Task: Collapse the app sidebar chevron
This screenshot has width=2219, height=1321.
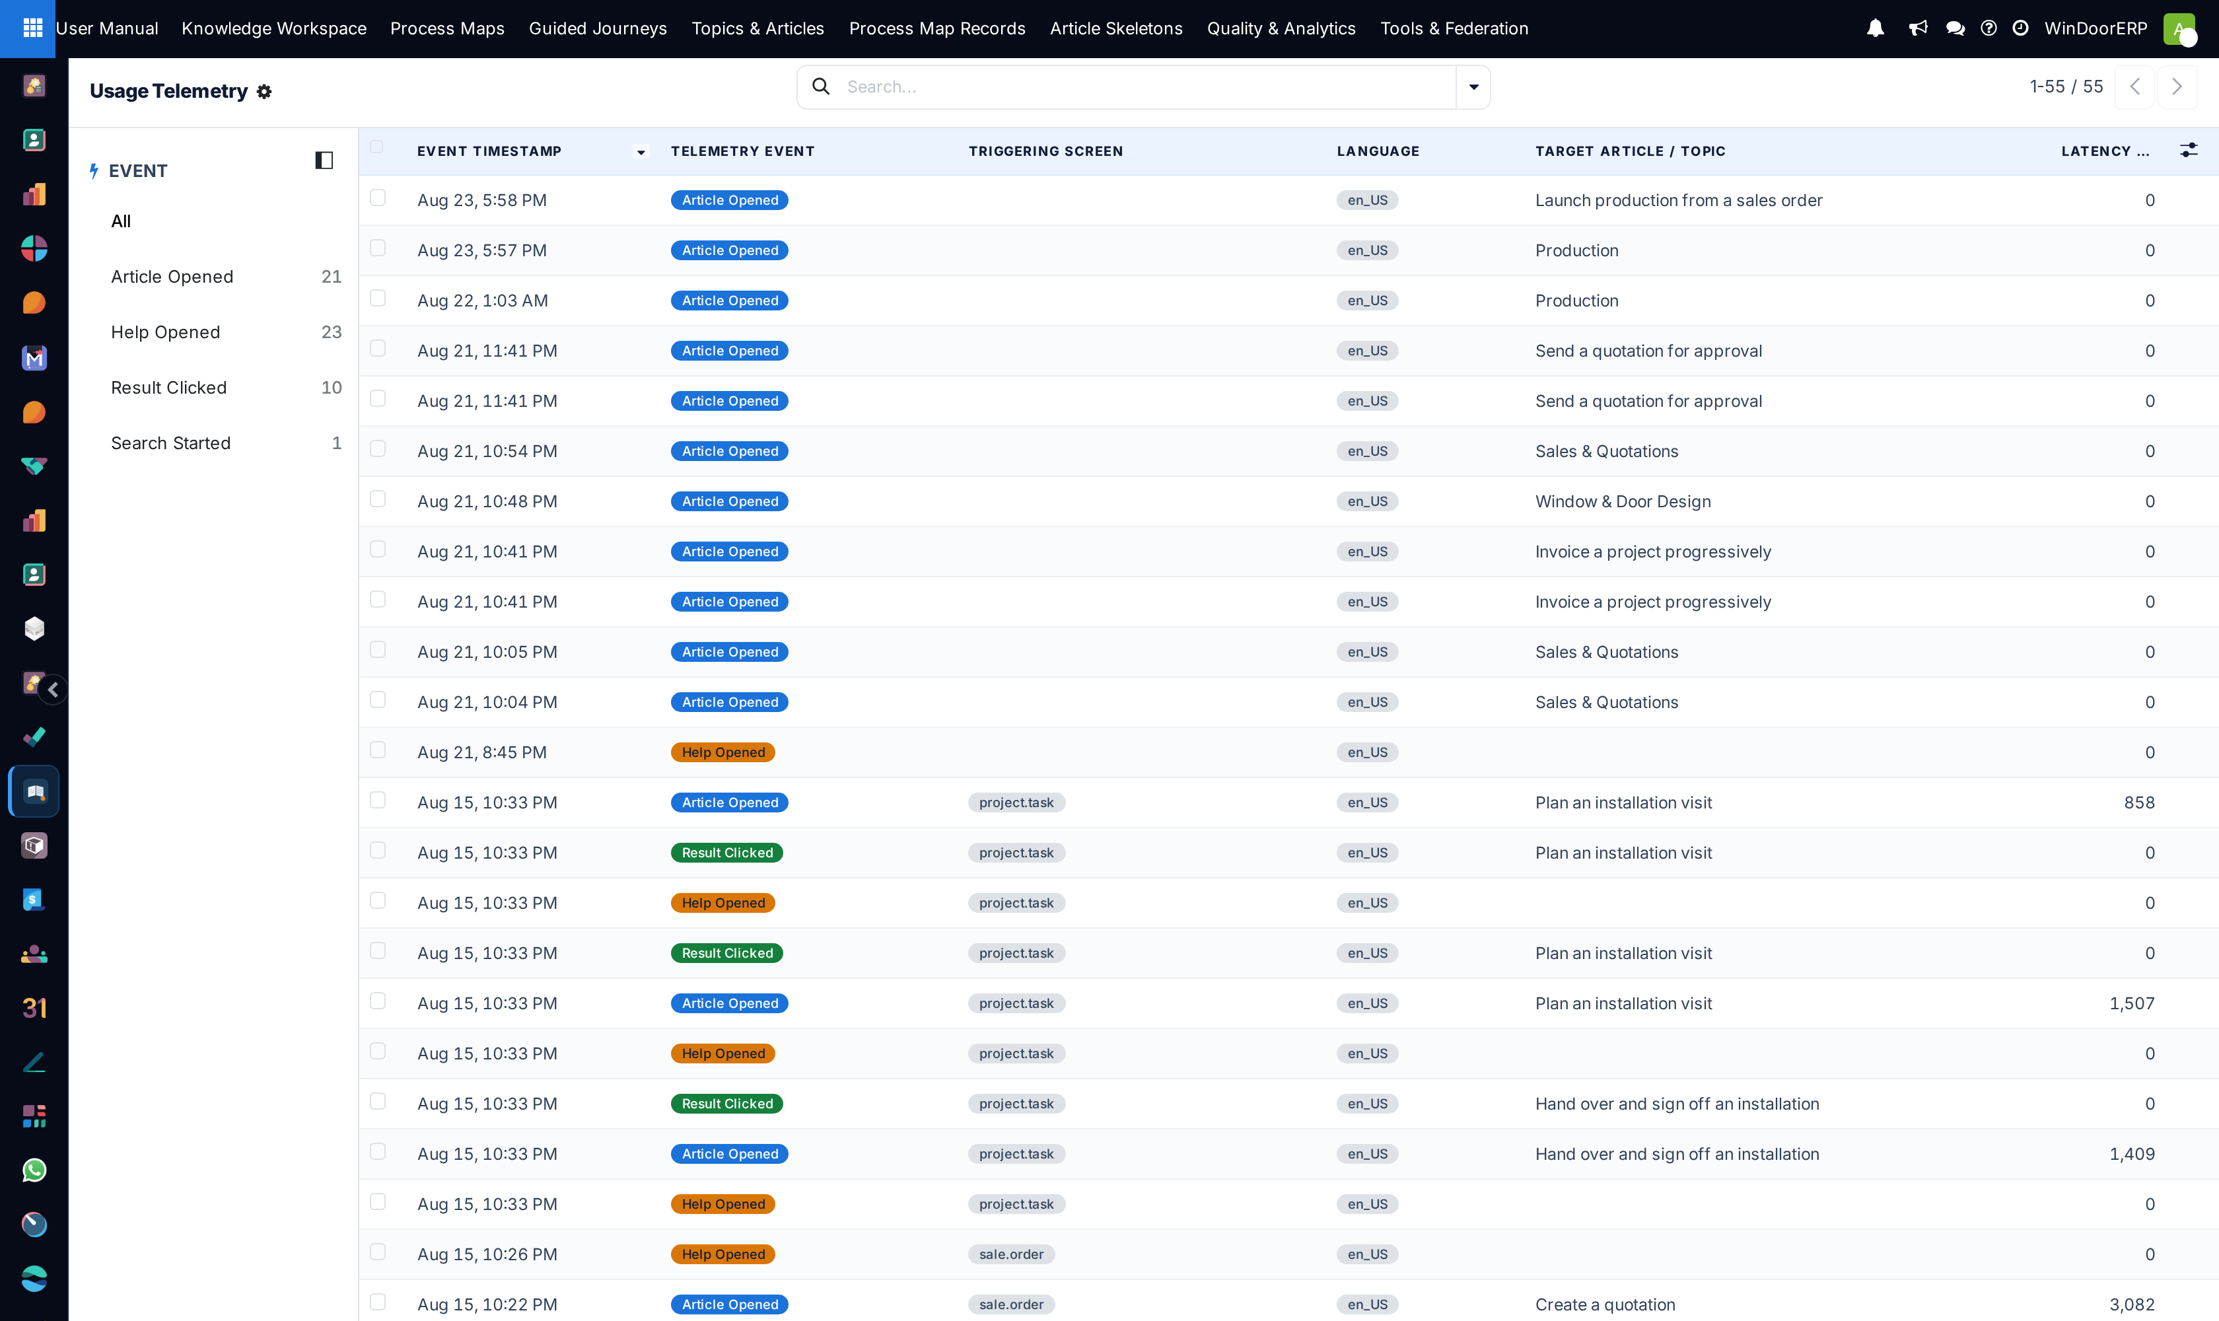Action: click(x=53, y=689)
